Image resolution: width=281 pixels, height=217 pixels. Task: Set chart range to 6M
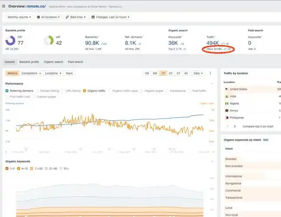155,73
